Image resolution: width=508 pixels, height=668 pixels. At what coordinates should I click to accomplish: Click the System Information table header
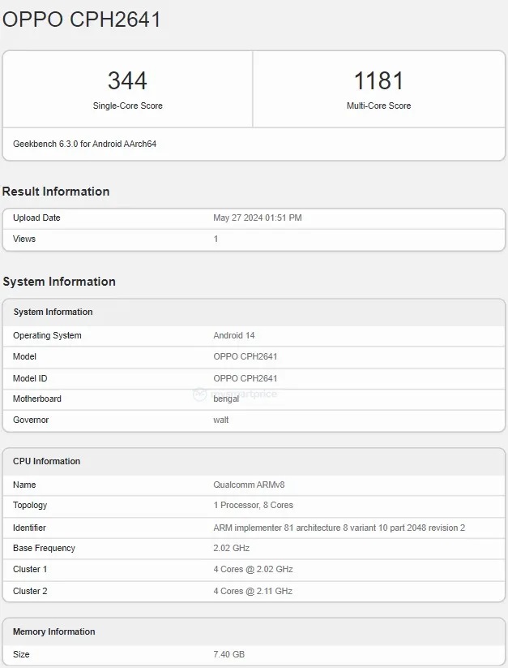click(53, 312)
